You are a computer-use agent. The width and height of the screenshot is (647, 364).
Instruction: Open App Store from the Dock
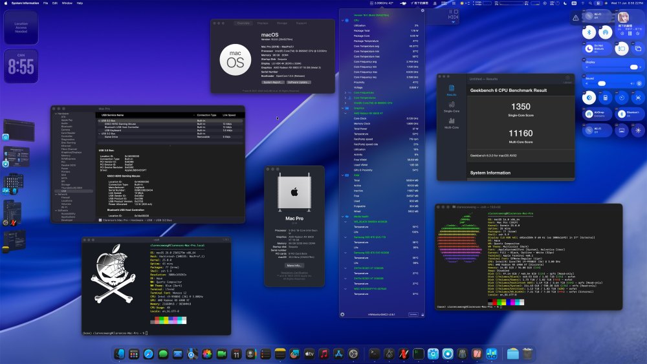tap(339, 354)
